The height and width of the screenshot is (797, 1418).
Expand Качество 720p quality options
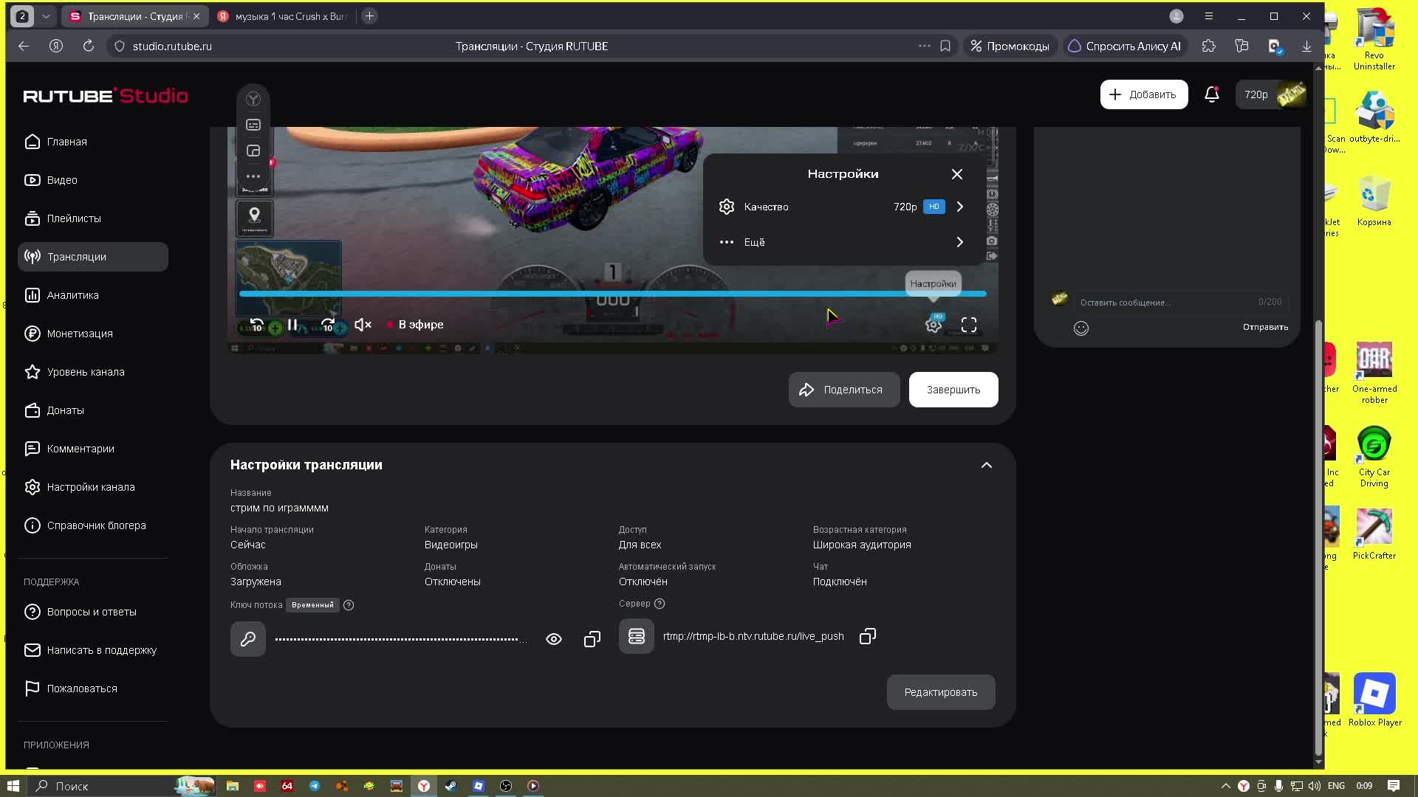click(843, 207)
